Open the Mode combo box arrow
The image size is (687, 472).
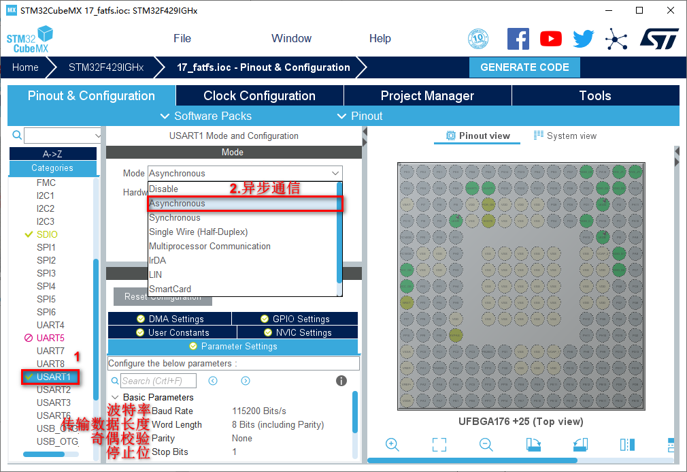pos(335,174)
